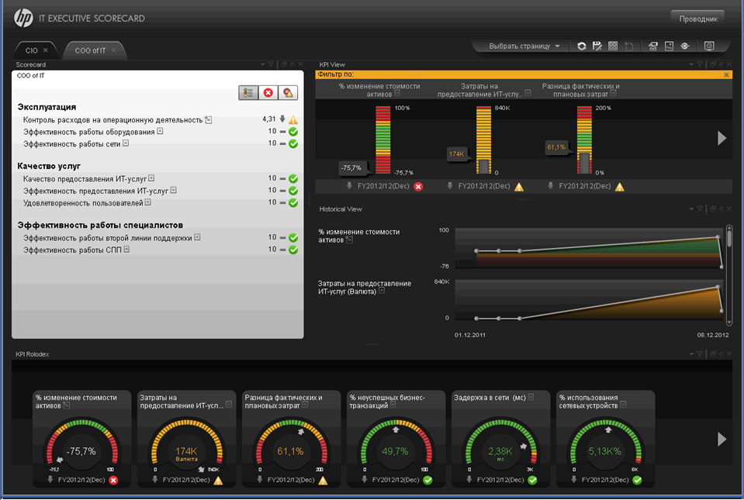Click the KPI Rolodex filter funnel icon
The height and width of the screenshot is (500, 744).
(x=700, y=354)
